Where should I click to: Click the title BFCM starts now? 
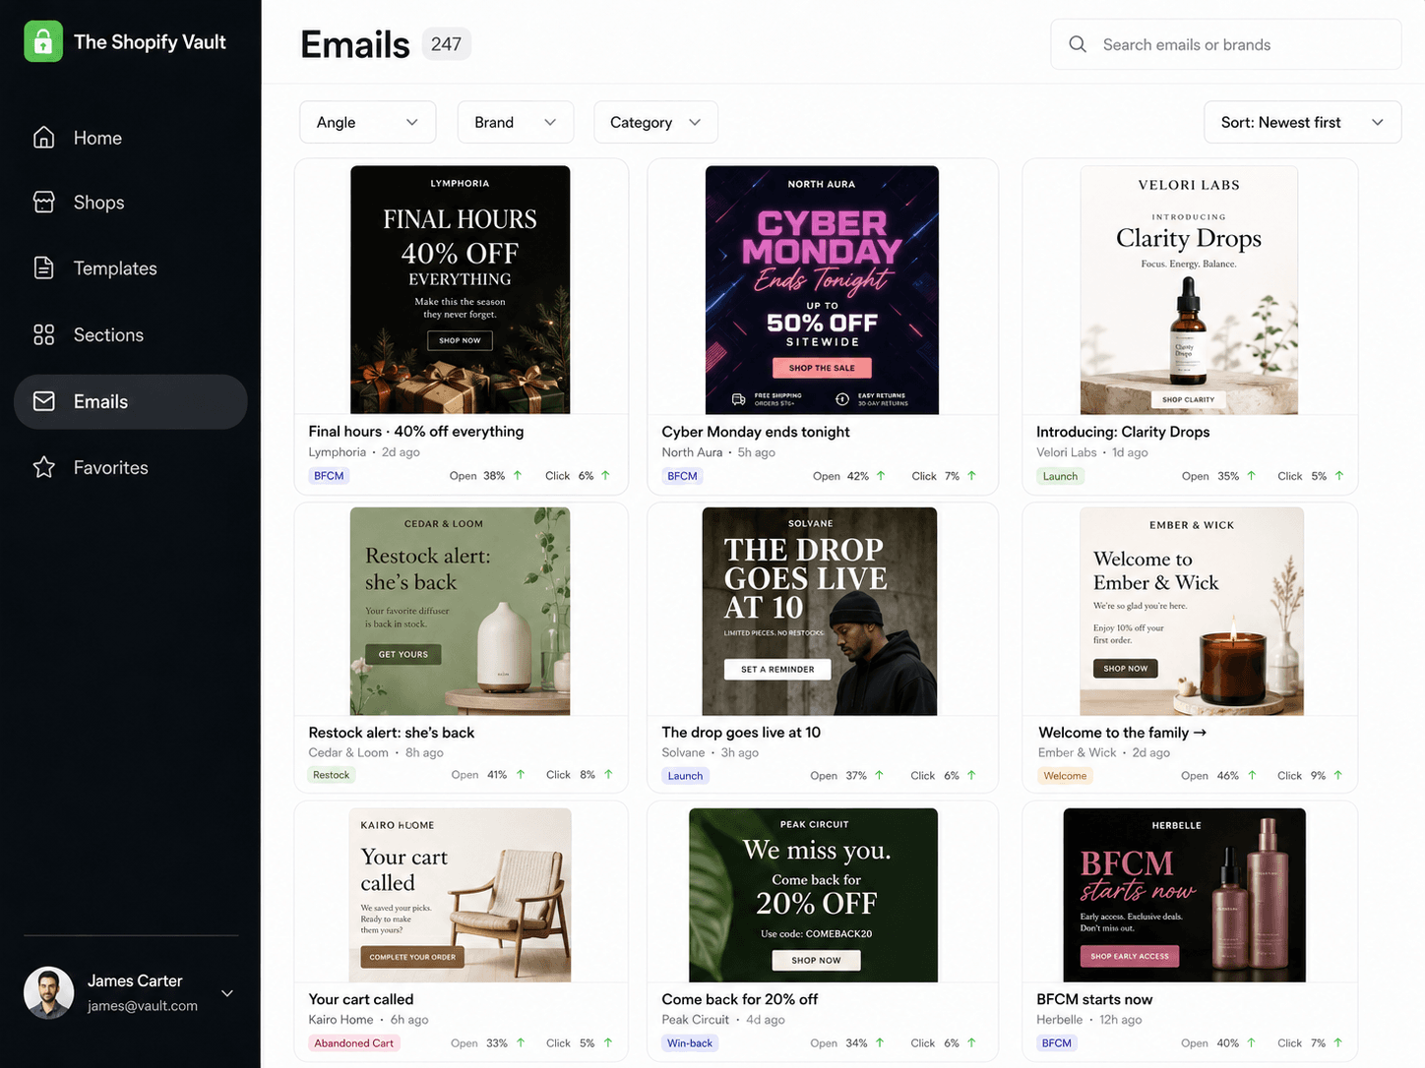(x=1094, y=999)
